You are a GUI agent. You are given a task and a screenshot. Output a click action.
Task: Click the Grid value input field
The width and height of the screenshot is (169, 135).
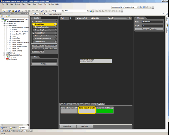72,18
